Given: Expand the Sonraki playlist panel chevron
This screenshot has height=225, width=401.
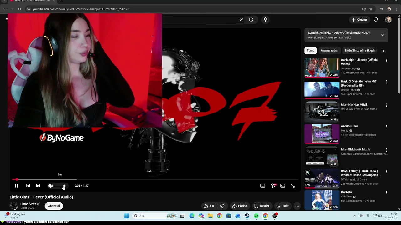Looking at the screenshot, I should (383, 35).
